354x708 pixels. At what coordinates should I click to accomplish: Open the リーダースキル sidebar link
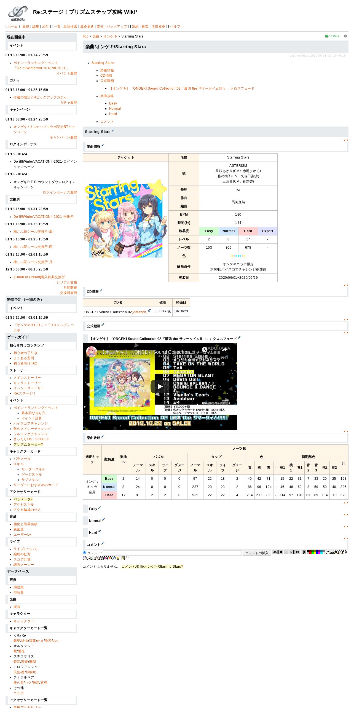(33, 469)
